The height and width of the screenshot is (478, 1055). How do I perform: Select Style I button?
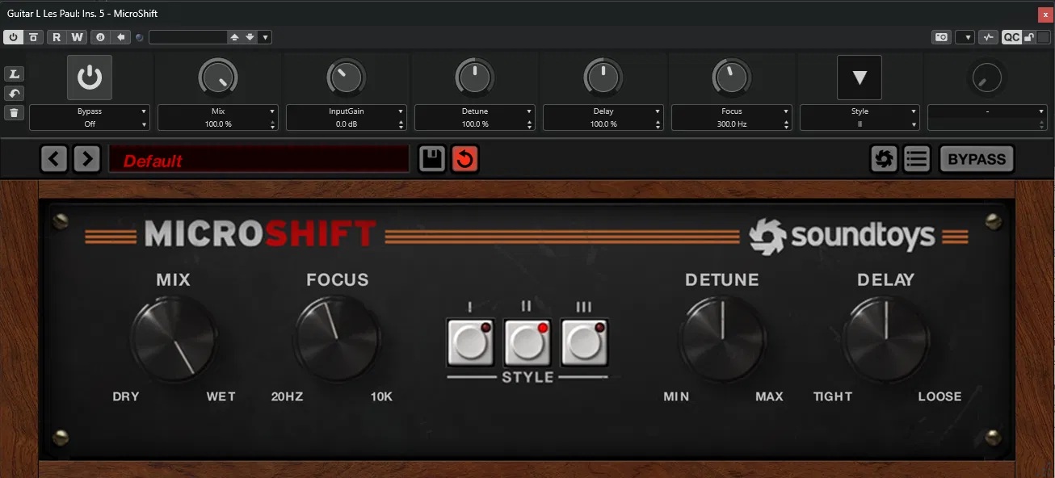click(x=470, y=343)
